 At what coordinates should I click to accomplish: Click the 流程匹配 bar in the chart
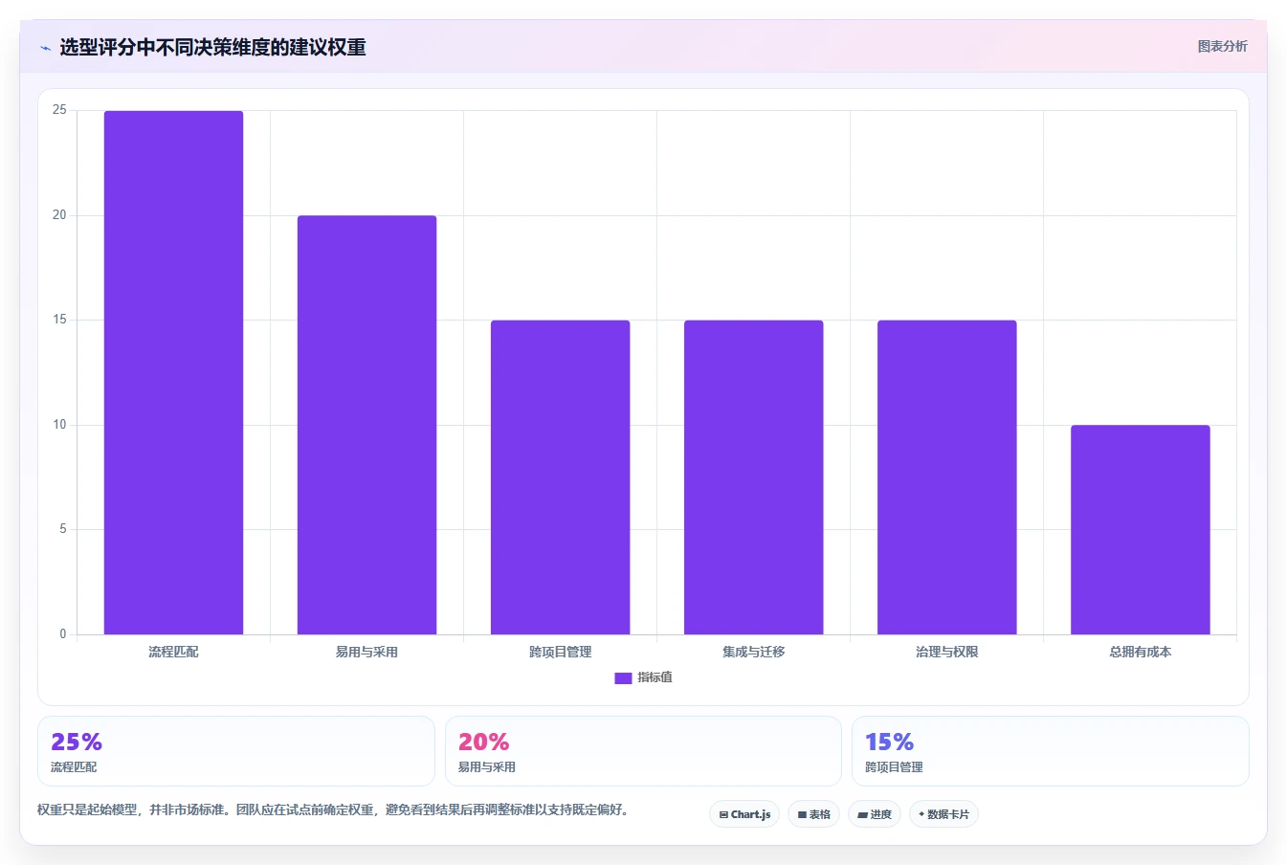(x=173, y=372)
